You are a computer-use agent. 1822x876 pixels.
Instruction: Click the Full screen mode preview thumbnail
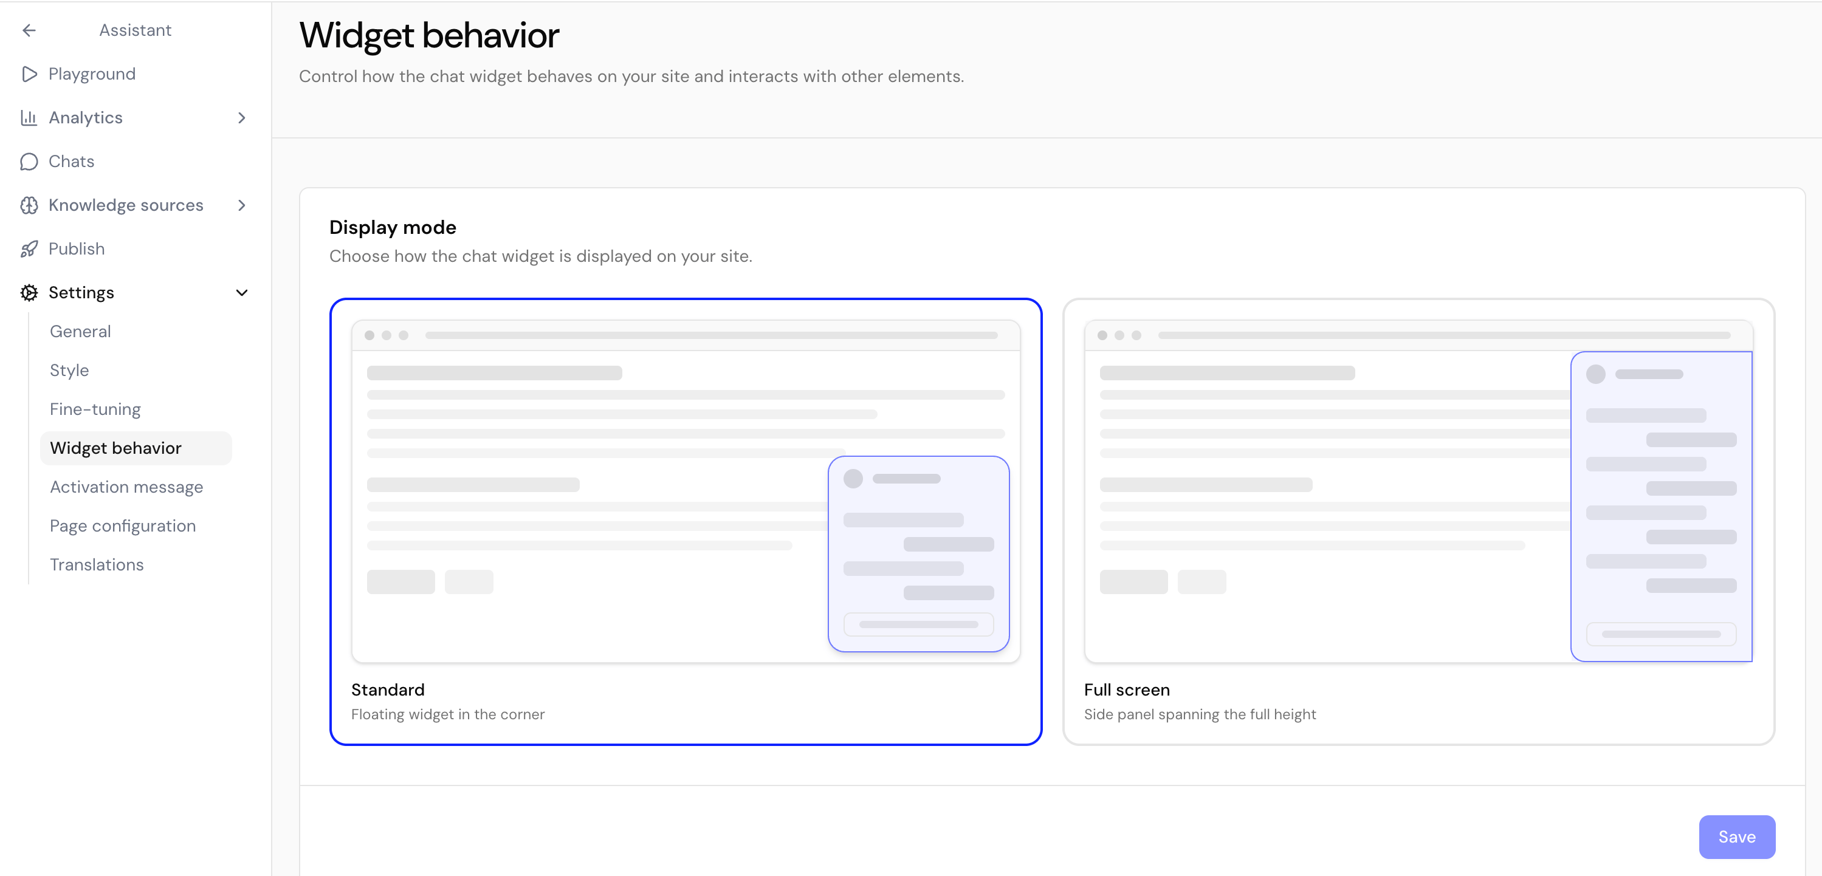(1419, 491)
